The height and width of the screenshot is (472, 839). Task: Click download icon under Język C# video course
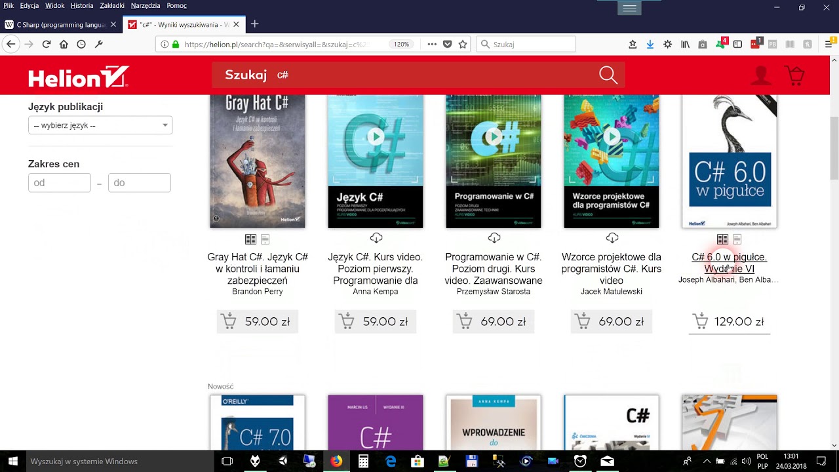(x=376, y=237)
